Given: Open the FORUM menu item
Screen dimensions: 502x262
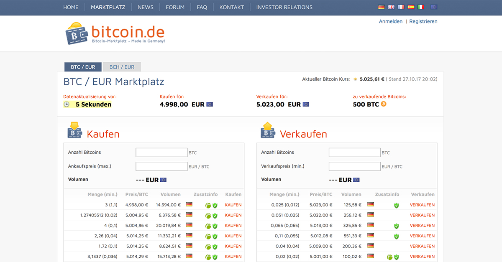Looking at the screenshot, I should pyautogui.click(x=175, y=7).
